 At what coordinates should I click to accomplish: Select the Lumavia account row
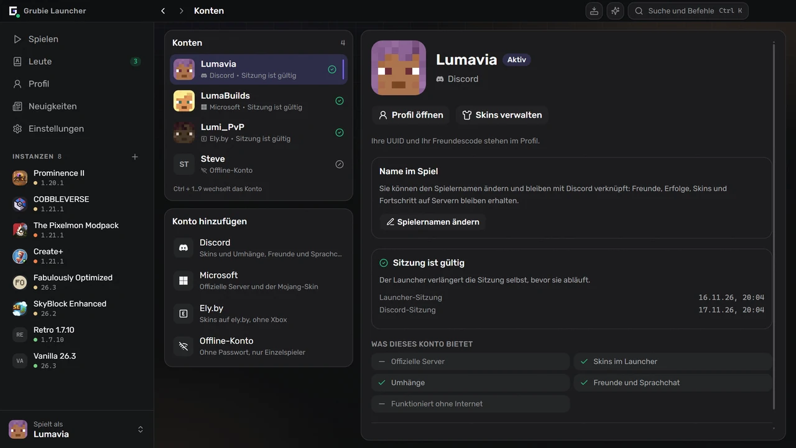click(x=259, y=69)
